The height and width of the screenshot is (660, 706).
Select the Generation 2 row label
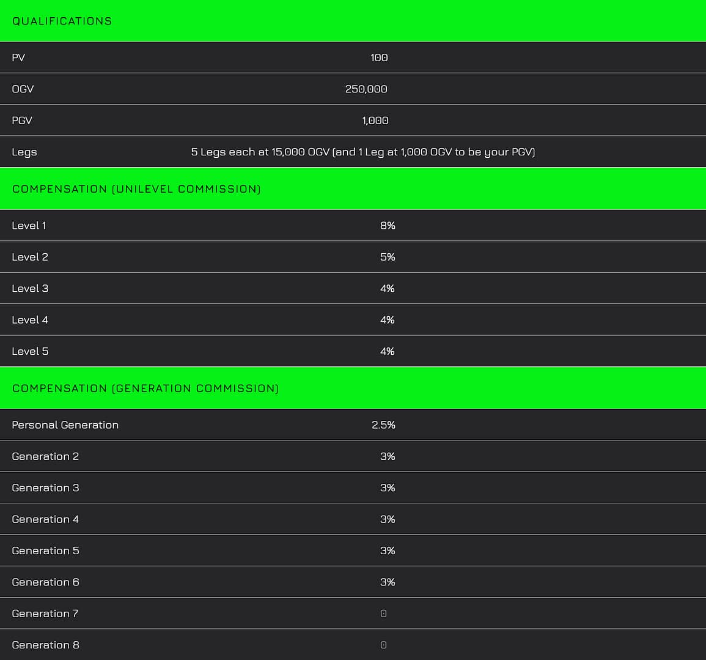tap(45, 456)
